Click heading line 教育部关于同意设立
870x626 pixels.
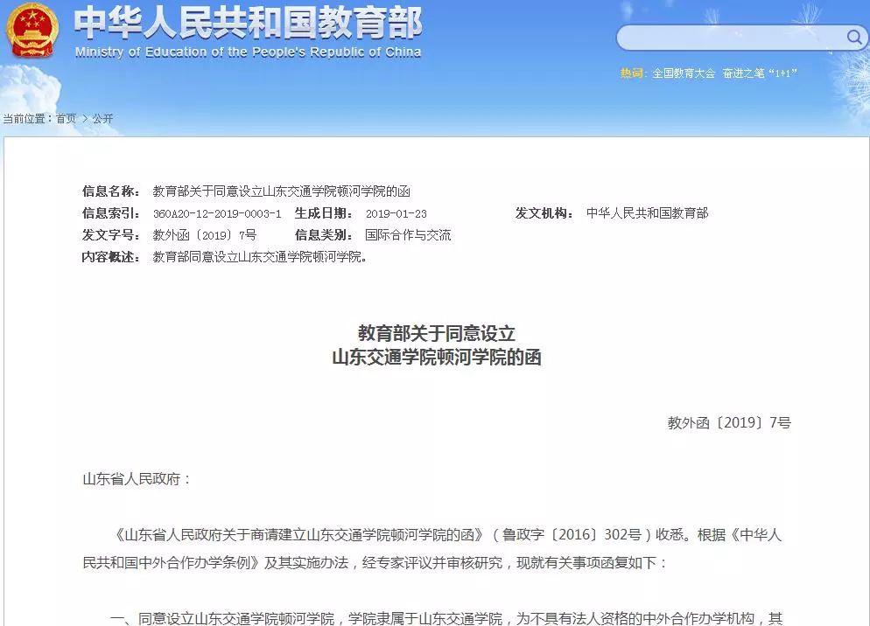click(436, 333)
